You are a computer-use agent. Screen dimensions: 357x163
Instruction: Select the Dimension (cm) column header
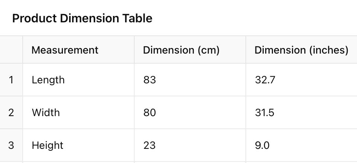[181, 50]
